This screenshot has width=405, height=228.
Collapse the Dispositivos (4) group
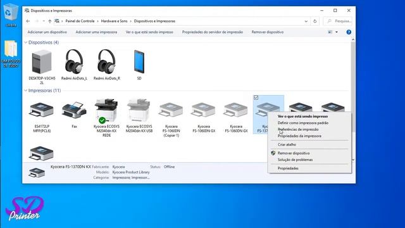(25, 42)
